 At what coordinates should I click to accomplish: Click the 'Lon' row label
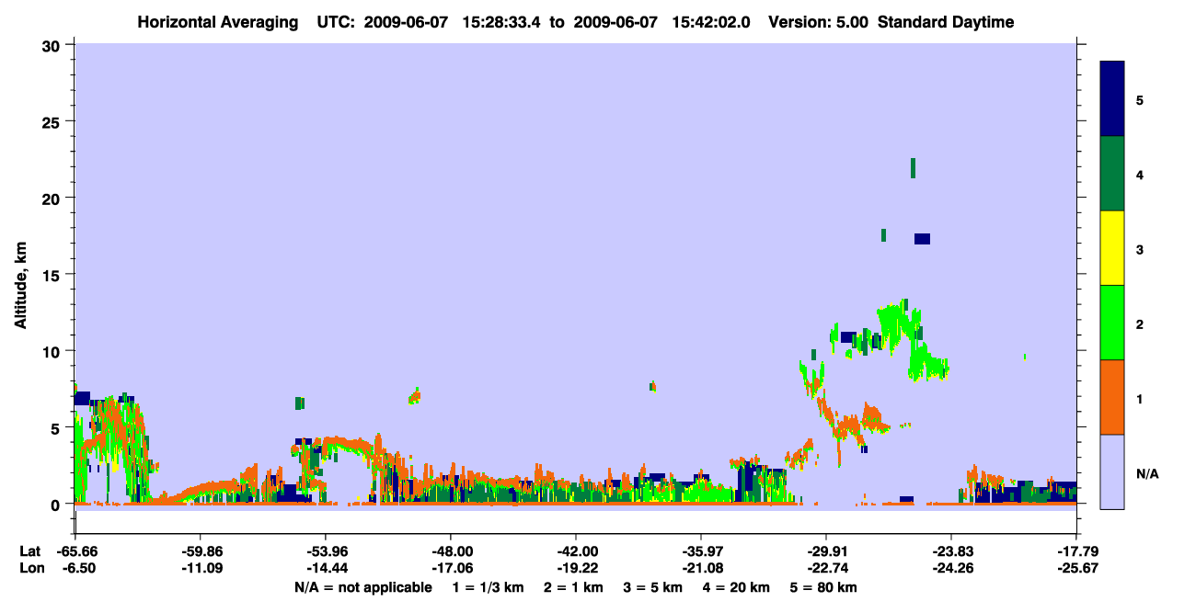[30, 569]
